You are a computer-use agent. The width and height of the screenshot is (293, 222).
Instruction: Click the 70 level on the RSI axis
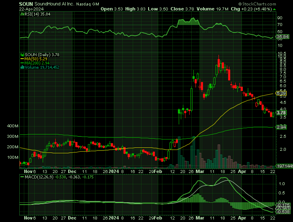[280, 25]
